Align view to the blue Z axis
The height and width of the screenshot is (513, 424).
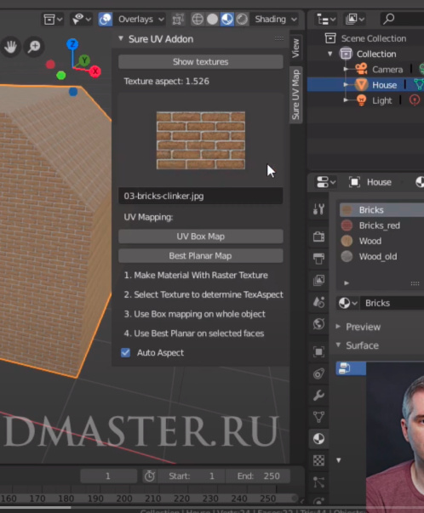tap(72, 44)
